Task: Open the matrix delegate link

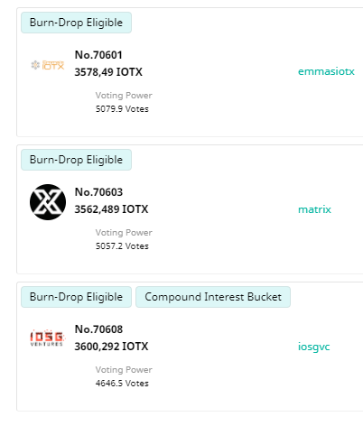Action: [x=314, y=209]
